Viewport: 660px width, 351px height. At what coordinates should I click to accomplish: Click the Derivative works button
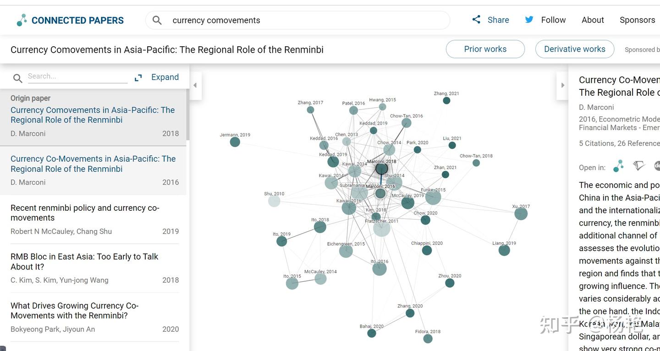pos(575,49)
